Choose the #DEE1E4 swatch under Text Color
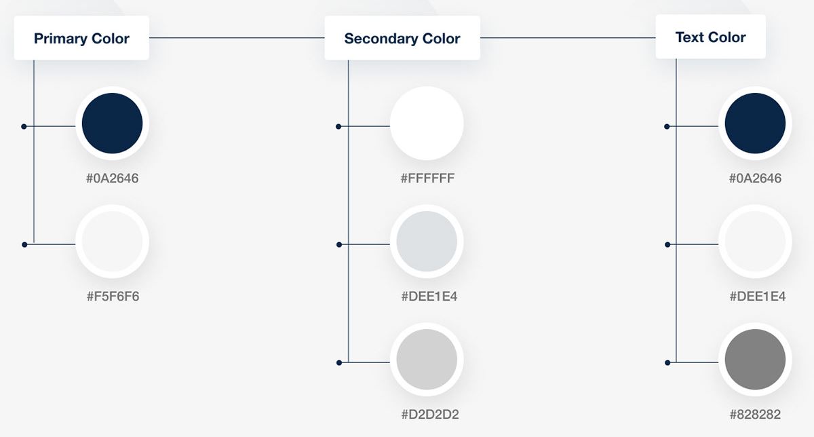The width and height of the screenshot is (814, 437). (x=755, y=242)
